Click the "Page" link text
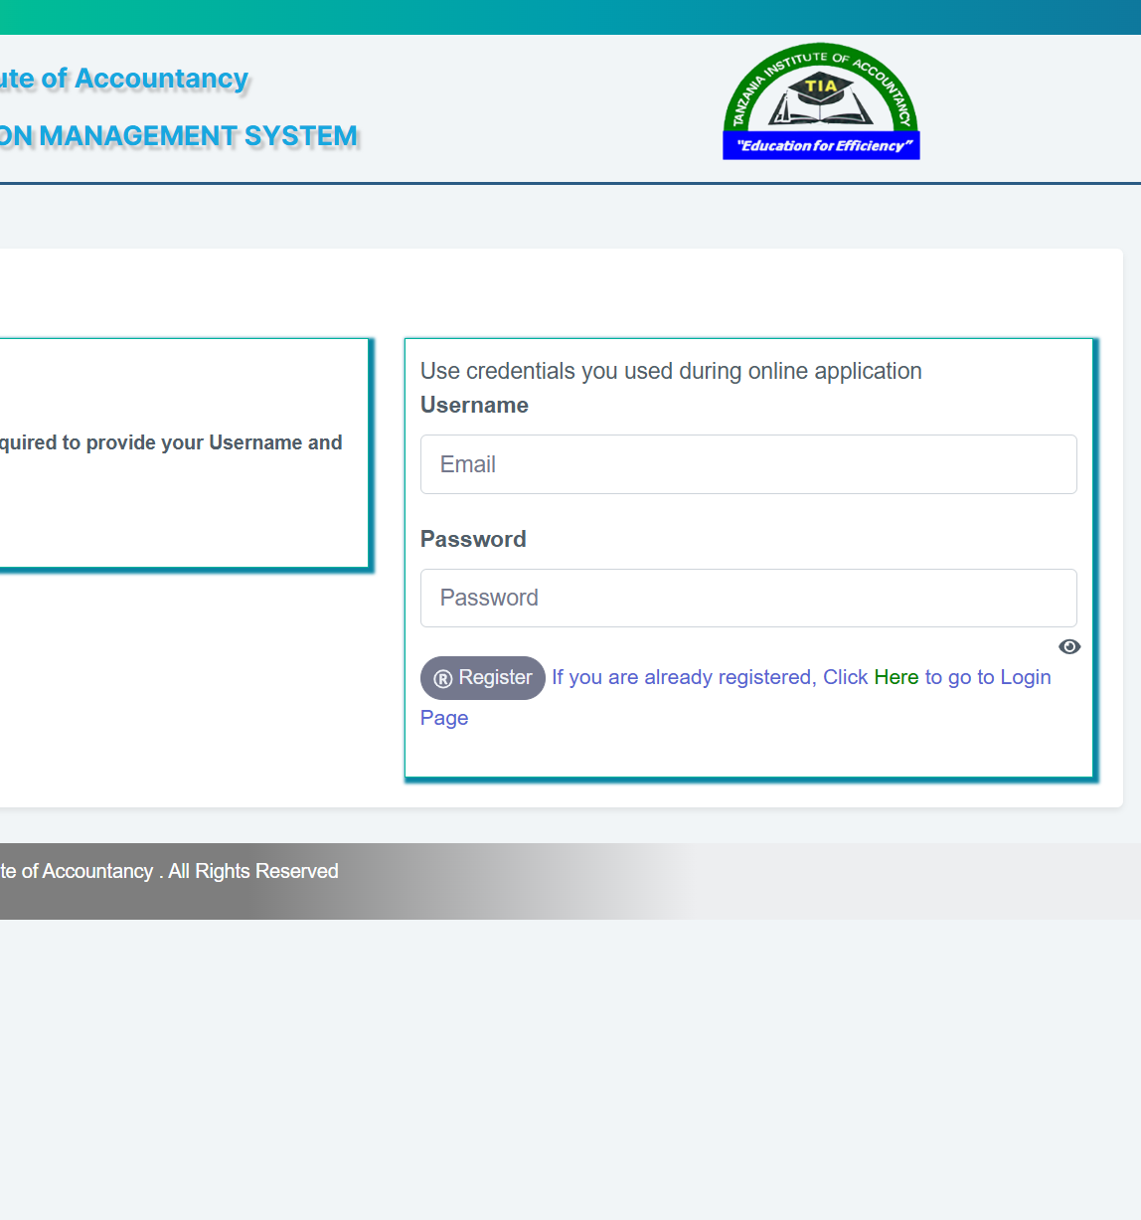Viewport: 1141px width, 1220px height. [444, 718]
